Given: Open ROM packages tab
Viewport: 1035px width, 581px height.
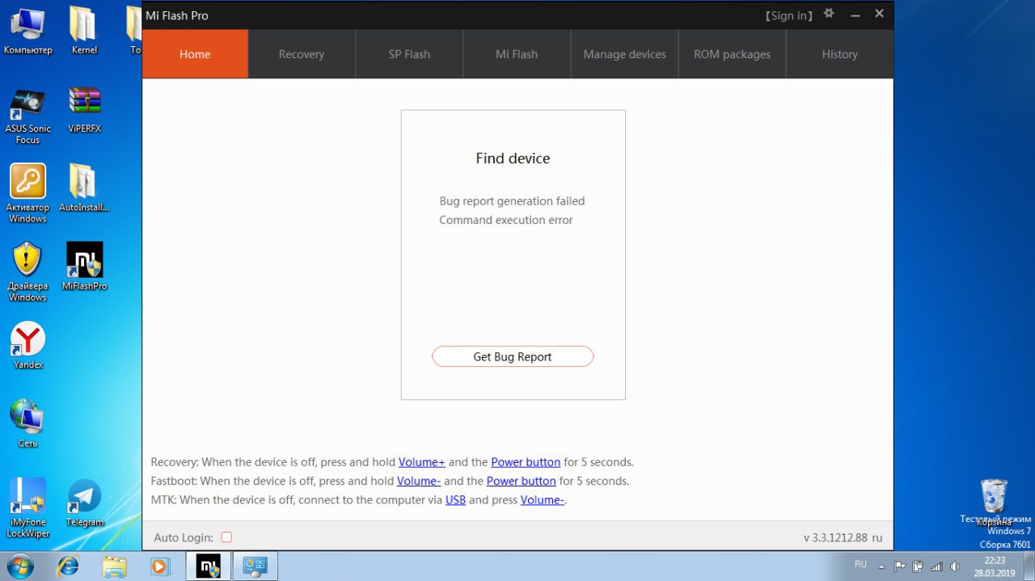Looking at the screenshot, I should pos(732,54).
